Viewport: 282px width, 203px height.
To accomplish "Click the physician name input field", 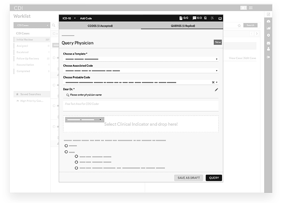I will [x=141, y=95].
